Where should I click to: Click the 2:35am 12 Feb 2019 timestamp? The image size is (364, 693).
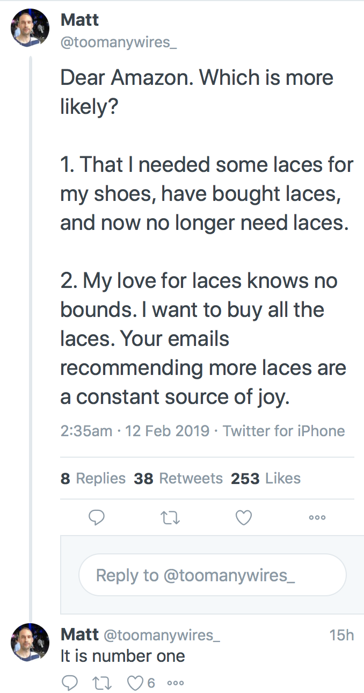[135, 431]
